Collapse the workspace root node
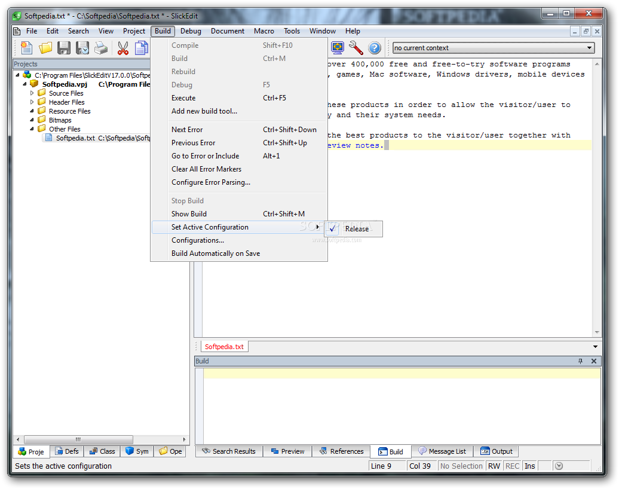619x489 pixels. click(x=17, y=75)
